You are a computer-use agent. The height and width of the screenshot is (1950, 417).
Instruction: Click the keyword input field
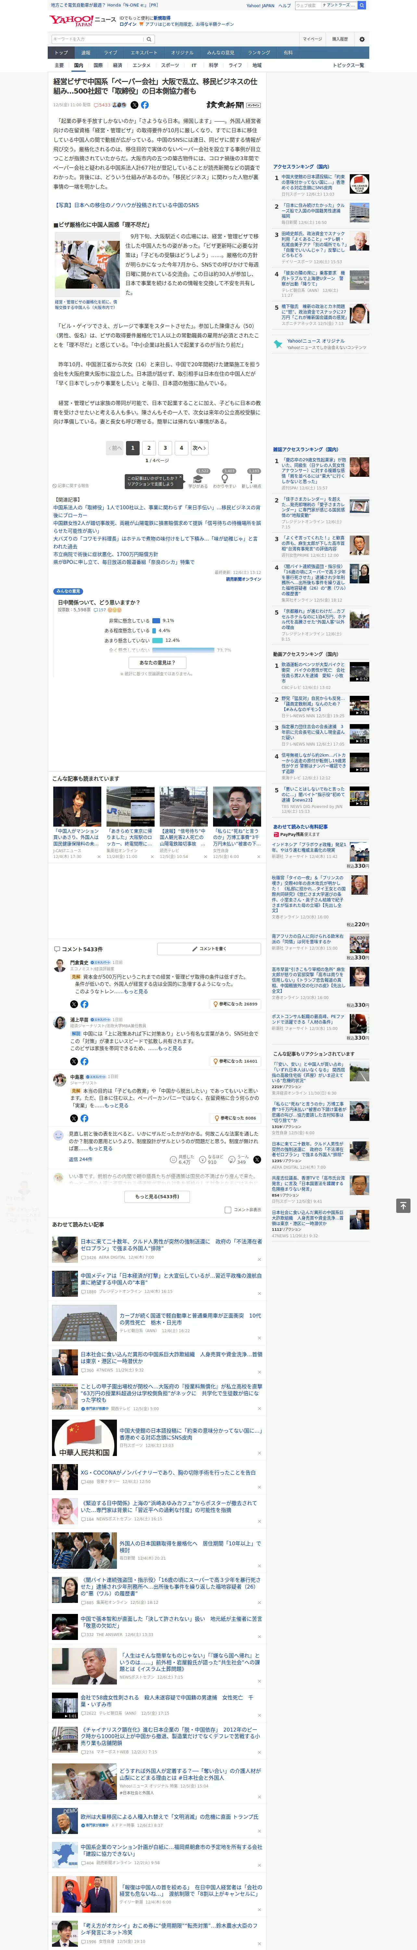point(98,39)
